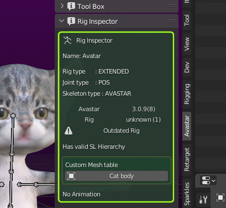Click the running figure Rig Inspector icon
Image resolution: width=226 pixels, height=208 pixels.
pyautogui.click(x=67, y=40)
